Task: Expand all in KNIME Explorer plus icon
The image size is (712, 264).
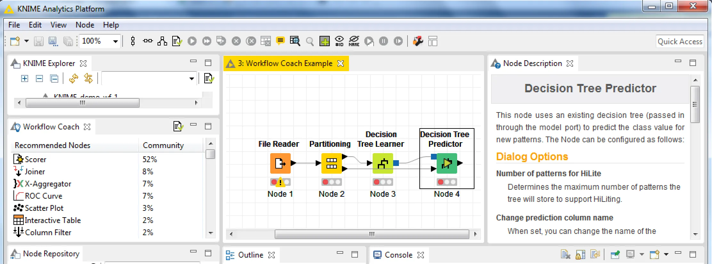Action: (x=25, y=78)
